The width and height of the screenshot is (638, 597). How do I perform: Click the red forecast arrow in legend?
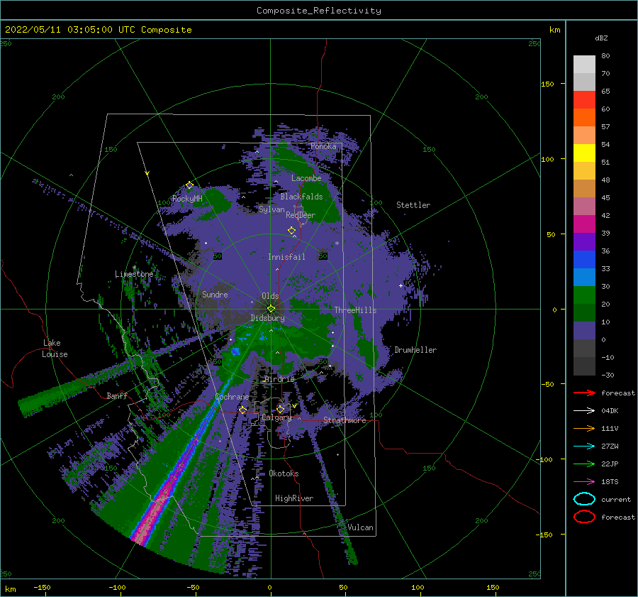tap(584, 393)
